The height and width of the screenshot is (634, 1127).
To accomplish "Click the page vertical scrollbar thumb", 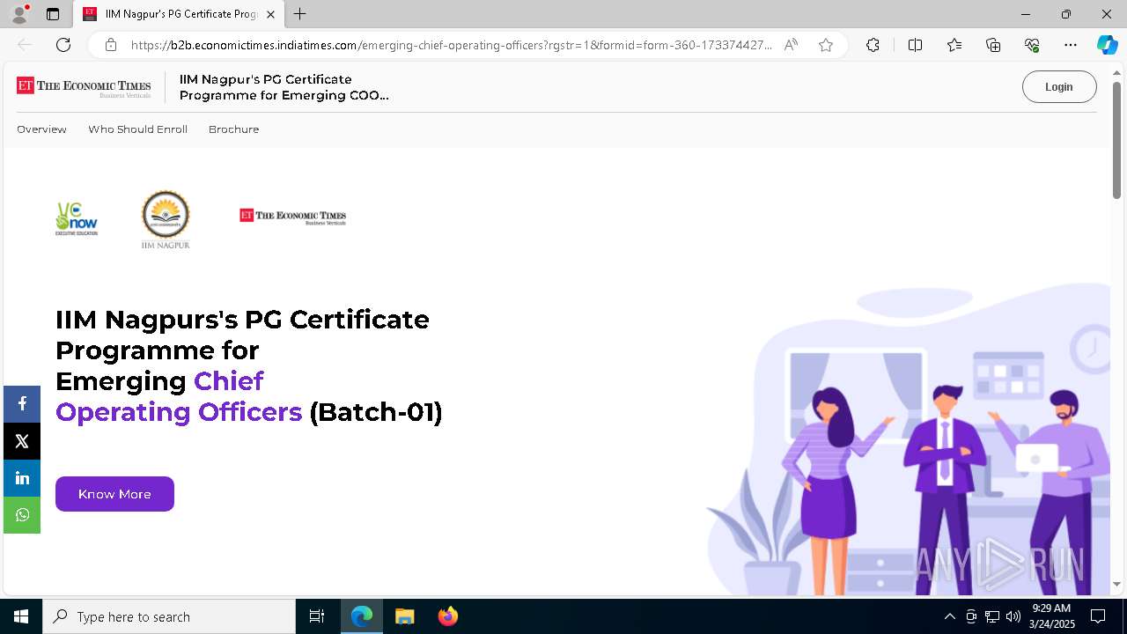I will pyautogui.click(x=1116, y=140).
